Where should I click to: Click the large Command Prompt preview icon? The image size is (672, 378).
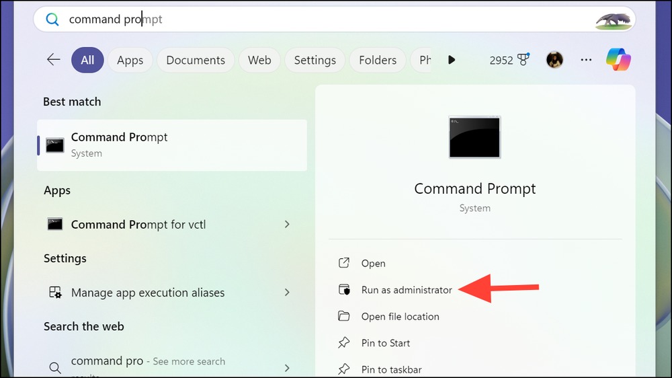[x=474, y=137]
